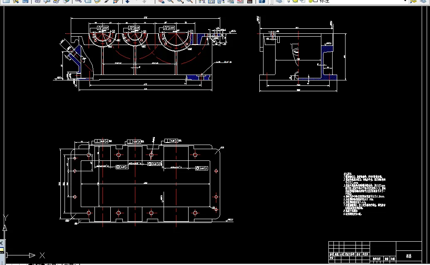Open the Tool Palettes window icon

[221, 1]
